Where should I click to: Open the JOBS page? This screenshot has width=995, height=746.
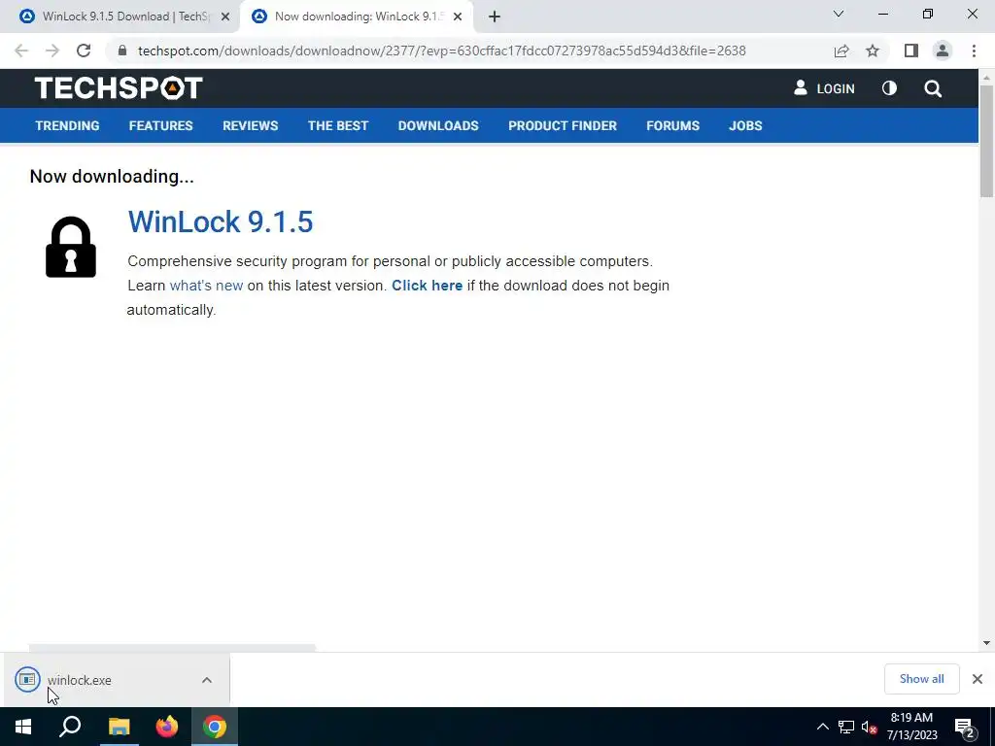[x=745, y=125]
